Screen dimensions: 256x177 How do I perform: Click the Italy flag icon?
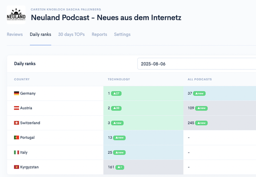click(16, 153)
